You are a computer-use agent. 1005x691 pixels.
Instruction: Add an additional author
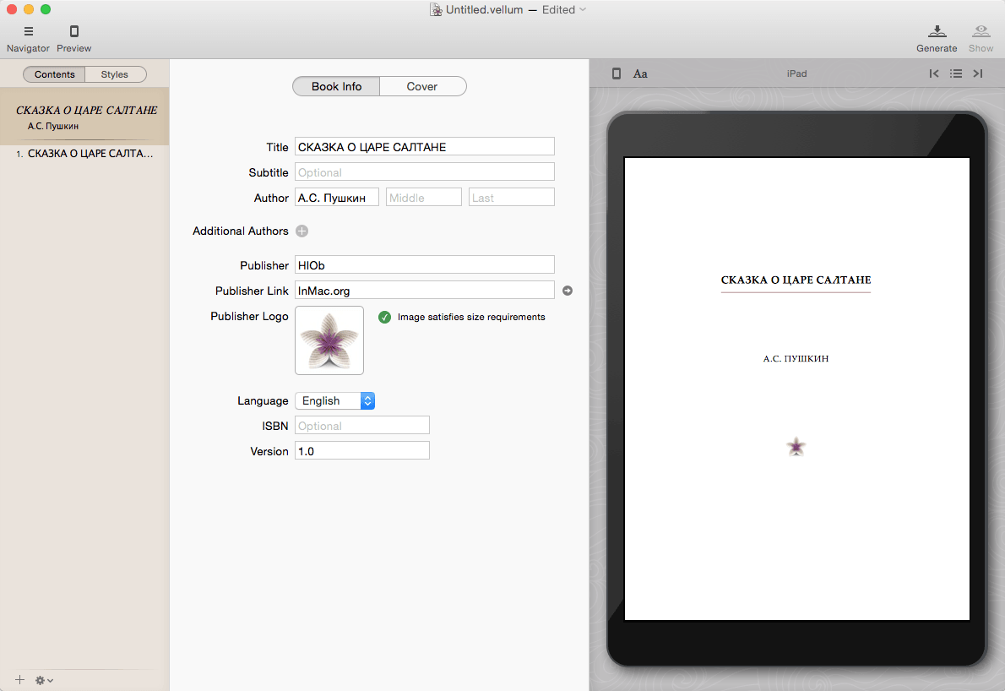301,231
